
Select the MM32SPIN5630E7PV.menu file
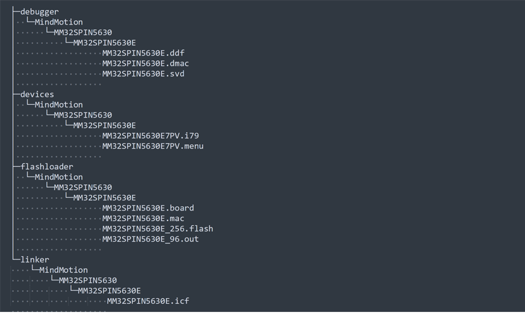click(153, 146)
